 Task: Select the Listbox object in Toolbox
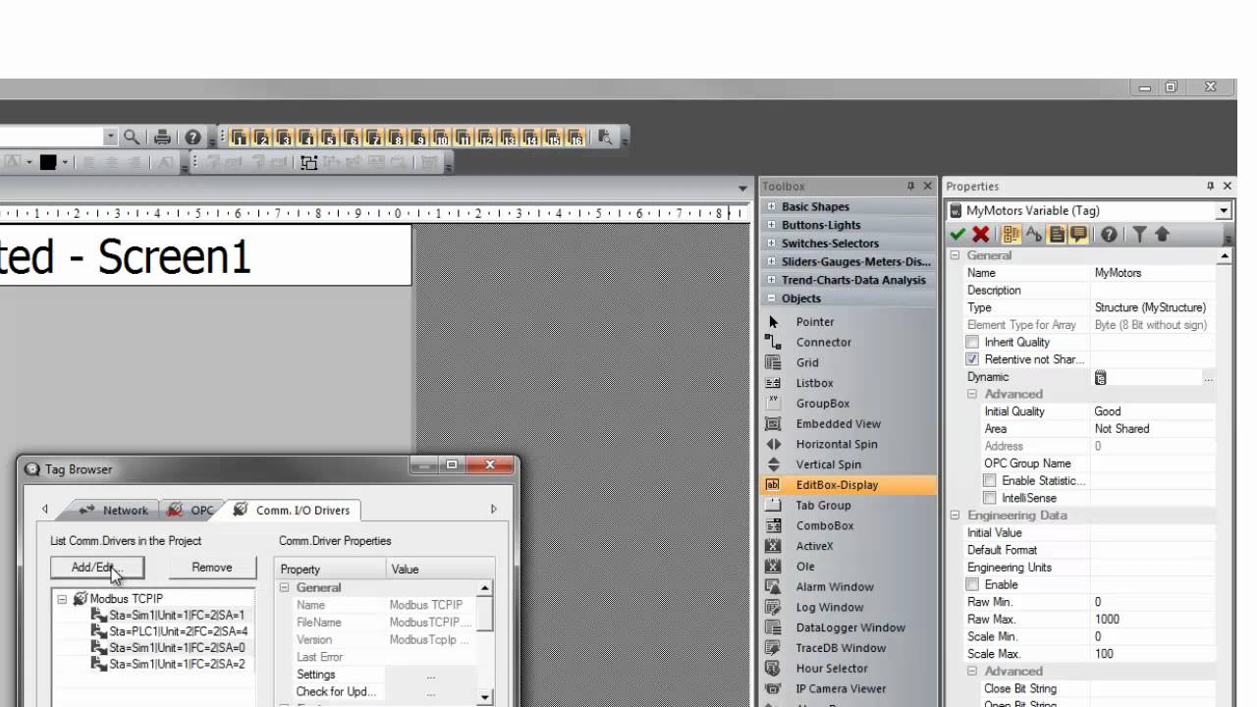pyautogui.click(x=814, y=384)
